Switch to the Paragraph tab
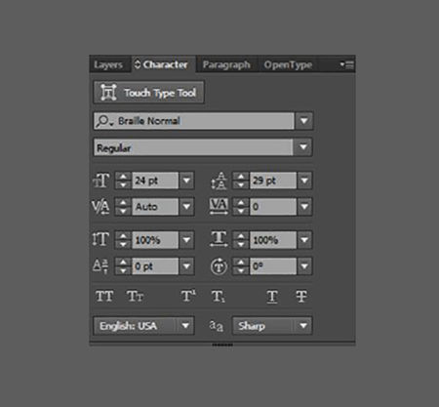Image resolution: width=439 pixels, height=407 pixels. point(226,64)
